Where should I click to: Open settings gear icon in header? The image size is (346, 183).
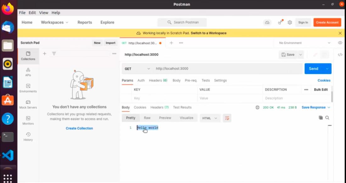pos(290,22)
